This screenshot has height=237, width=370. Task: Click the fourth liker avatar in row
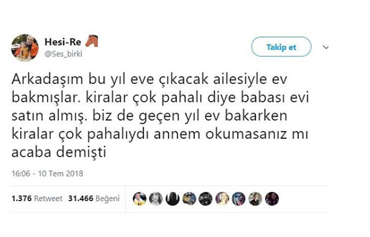click(188, 197)
